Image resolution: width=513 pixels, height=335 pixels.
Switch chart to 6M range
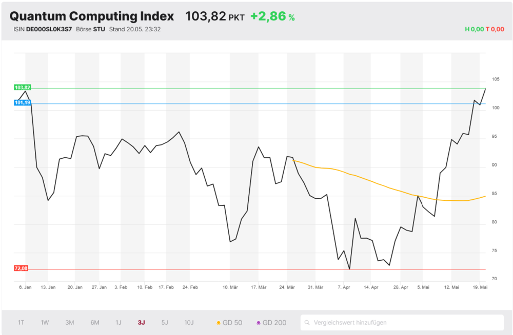(95, 323)
